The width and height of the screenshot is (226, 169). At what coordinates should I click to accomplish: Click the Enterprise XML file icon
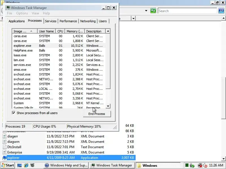[5, 152]
